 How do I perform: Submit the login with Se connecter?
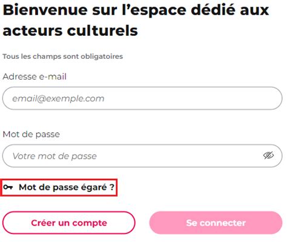pyautogui.click(x=216, y=223)
